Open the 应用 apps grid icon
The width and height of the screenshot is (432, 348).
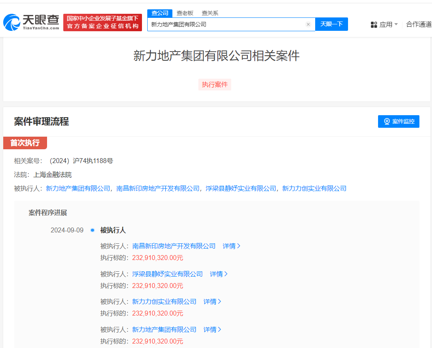click(x=374, y=24)
